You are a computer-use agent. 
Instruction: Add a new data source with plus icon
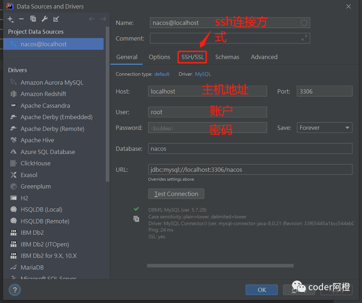click(10, 19)
